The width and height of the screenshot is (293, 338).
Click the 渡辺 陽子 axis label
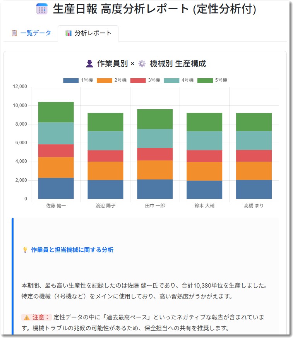pos(106,206)
